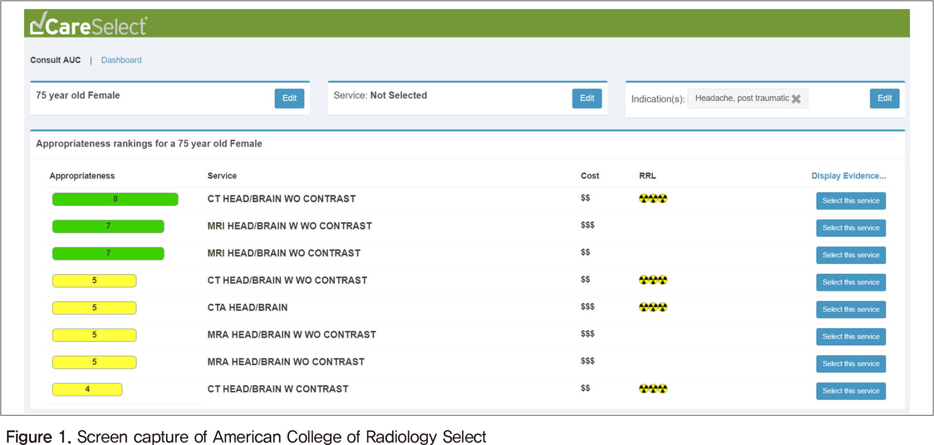This screenshot has width=934, height=445.
Task: Click the MRA HEAD/BRAIN W WO CONTRAST service name
Action: (292, 335)
